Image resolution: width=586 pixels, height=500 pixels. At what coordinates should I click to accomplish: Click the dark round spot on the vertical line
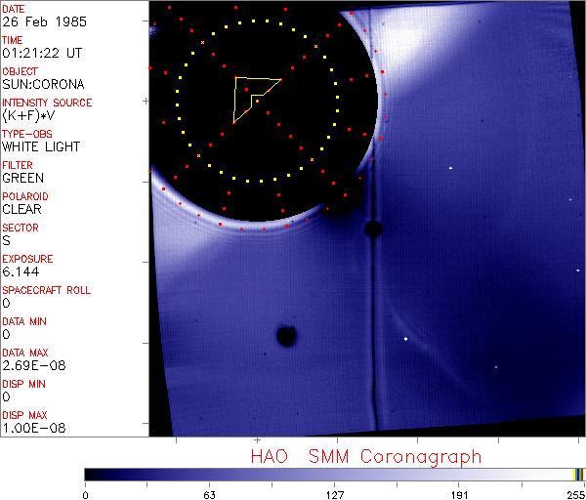(373, 229)
